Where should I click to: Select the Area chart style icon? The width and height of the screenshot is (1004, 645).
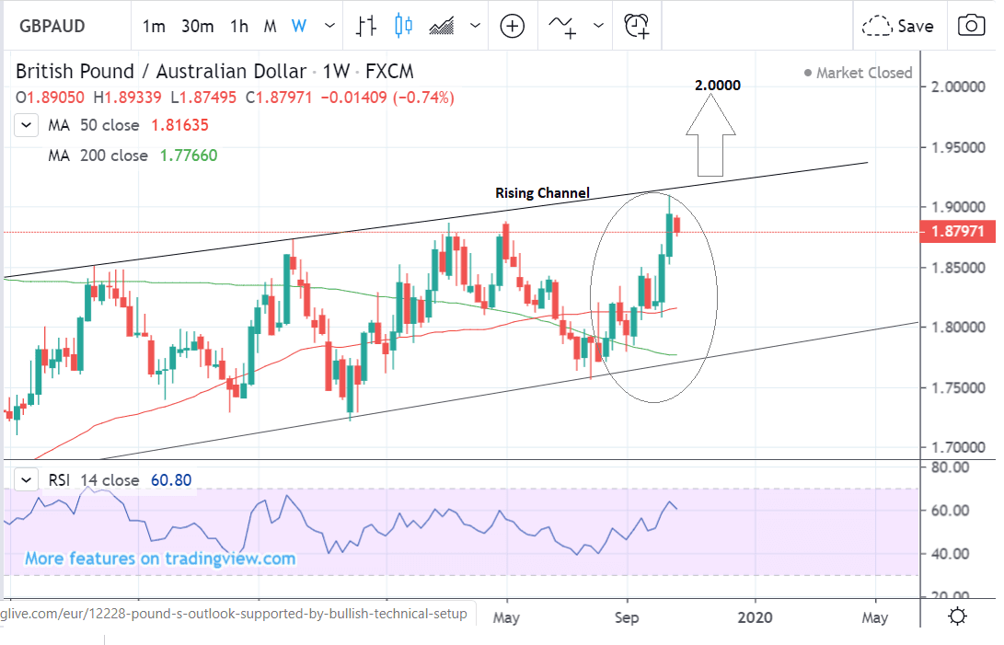pyautogui.click(x=442, y=26)
